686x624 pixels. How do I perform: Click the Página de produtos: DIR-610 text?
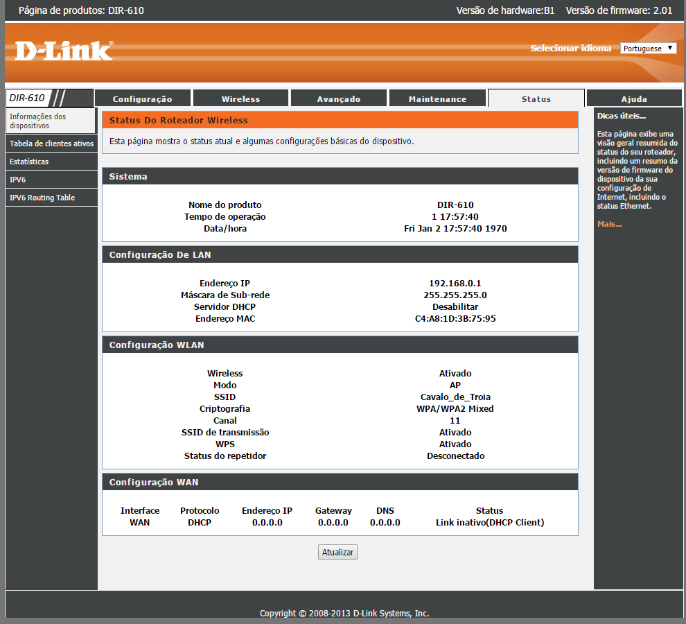click(x=81, y=10)
